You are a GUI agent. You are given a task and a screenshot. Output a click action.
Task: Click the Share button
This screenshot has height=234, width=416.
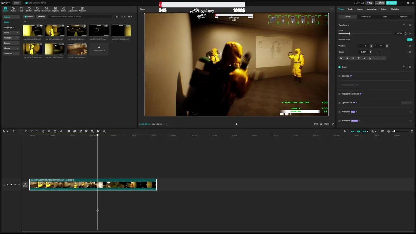(380, 3)
